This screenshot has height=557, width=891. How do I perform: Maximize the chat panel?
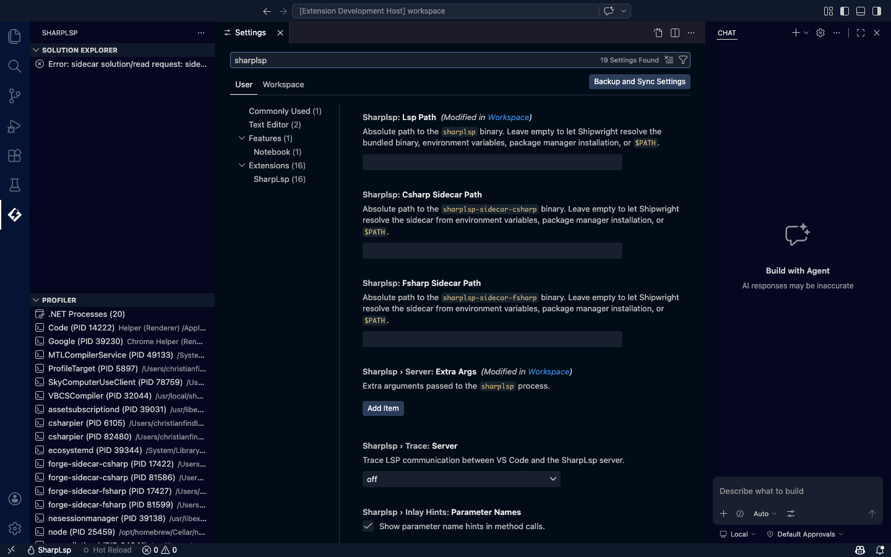(x=861, y=33)
